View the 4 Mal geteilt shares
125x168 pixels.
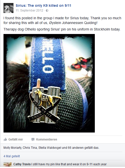click(x=12, y=156)
